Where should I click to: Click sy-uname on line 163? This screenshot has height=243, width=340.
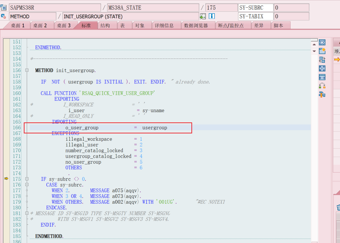(153, 110)
